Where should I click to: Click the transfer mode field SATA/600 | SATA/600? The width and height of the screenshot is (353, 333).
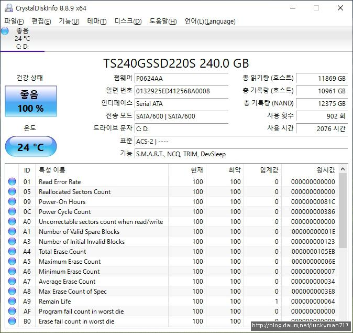[x=181, y=116]
